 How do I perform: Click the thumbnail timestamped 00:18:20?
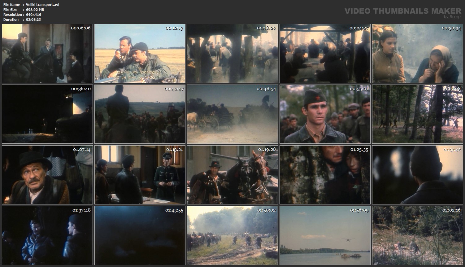(x=233, y=53)
